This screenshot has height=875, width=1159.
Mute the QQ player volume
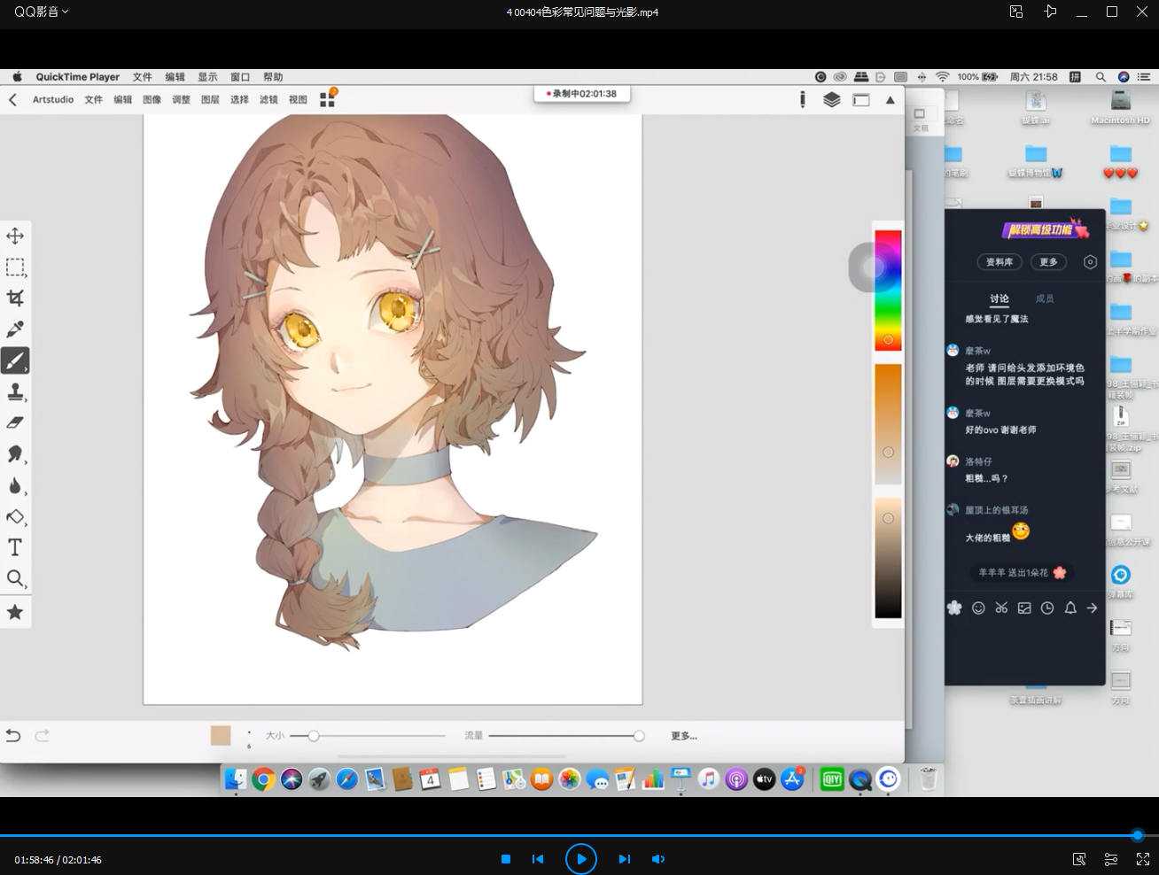658,859
